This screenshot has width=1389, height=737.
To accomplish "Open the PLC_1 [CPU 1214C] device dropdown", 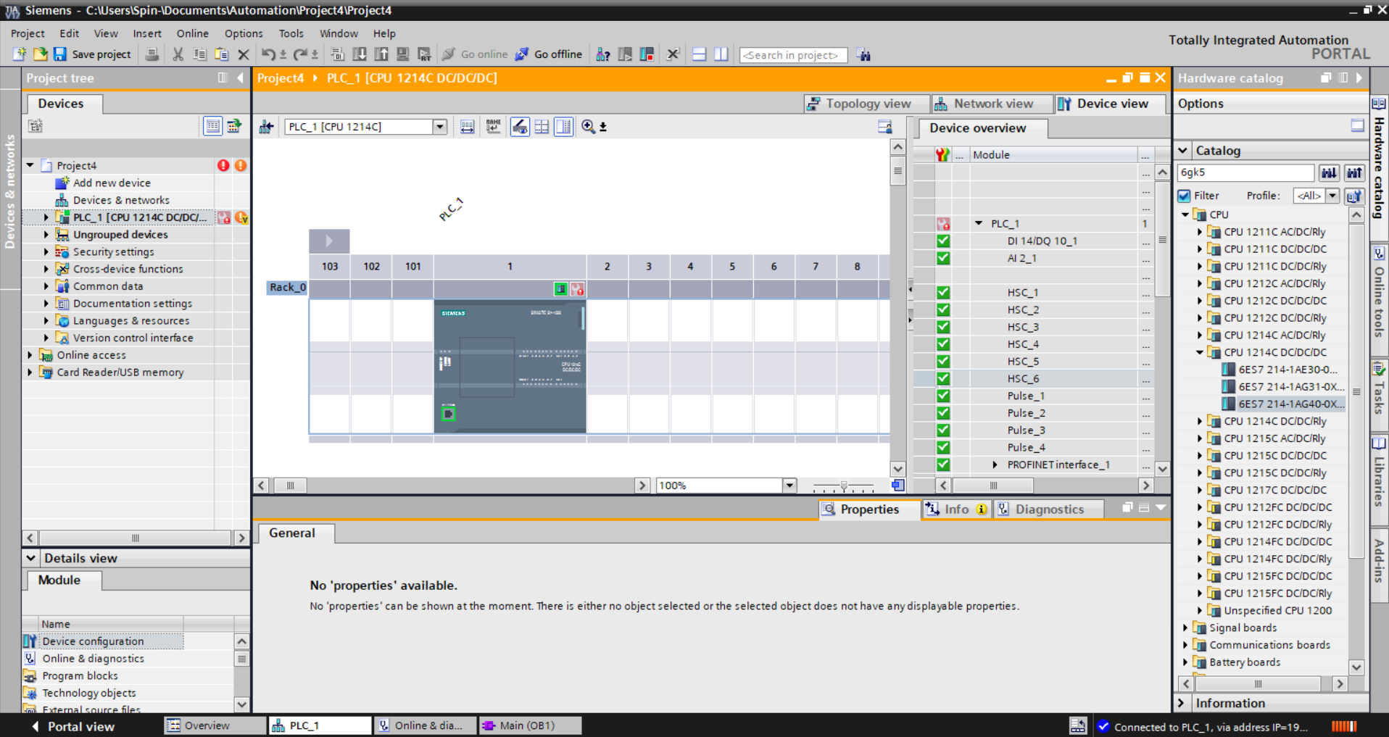I will point(439,127).
